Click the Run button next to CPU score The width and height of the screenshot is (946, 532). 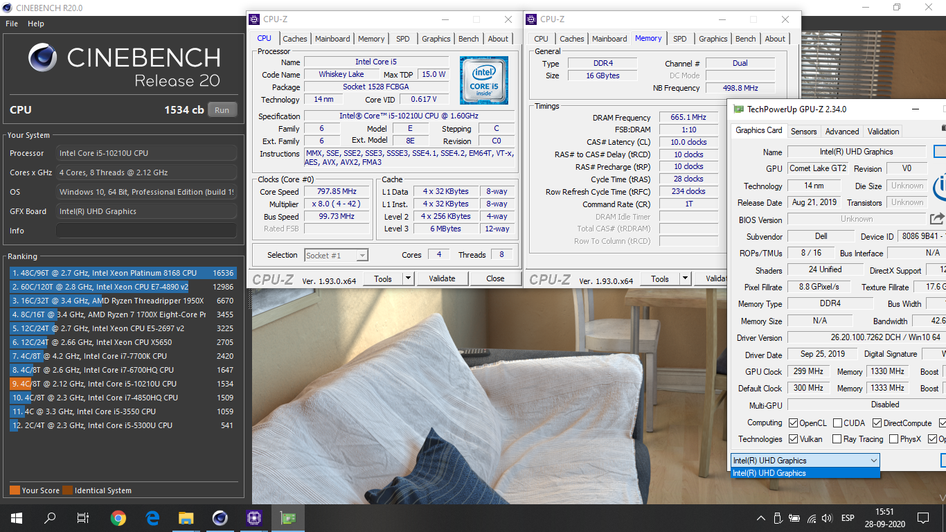click(222, 110)
